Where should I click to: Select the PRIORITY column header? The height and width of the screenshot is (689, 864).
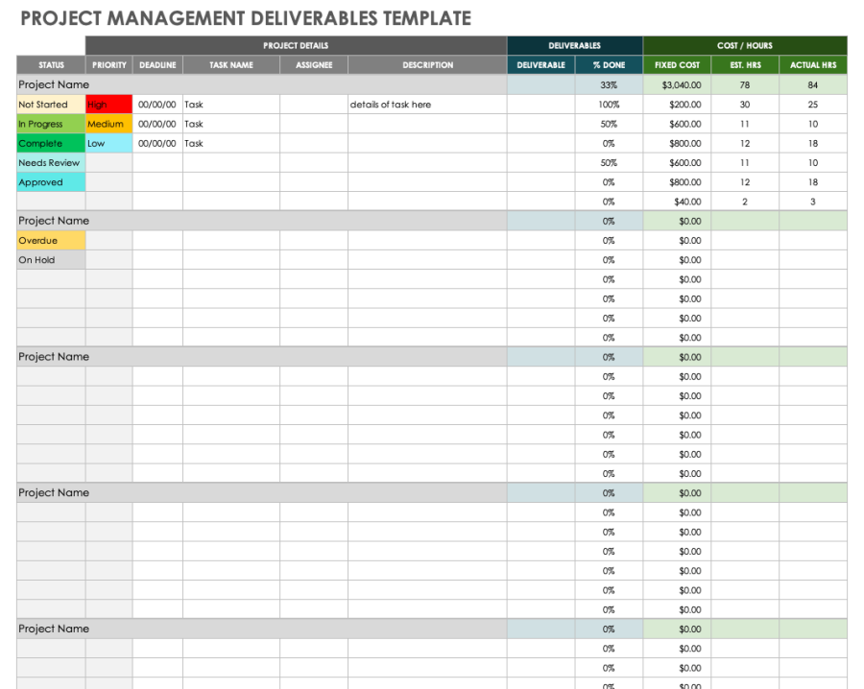(x=108, y=64)
